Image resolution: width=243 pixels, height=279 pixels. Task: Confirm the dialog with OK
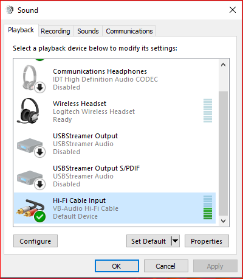(117, 266)
